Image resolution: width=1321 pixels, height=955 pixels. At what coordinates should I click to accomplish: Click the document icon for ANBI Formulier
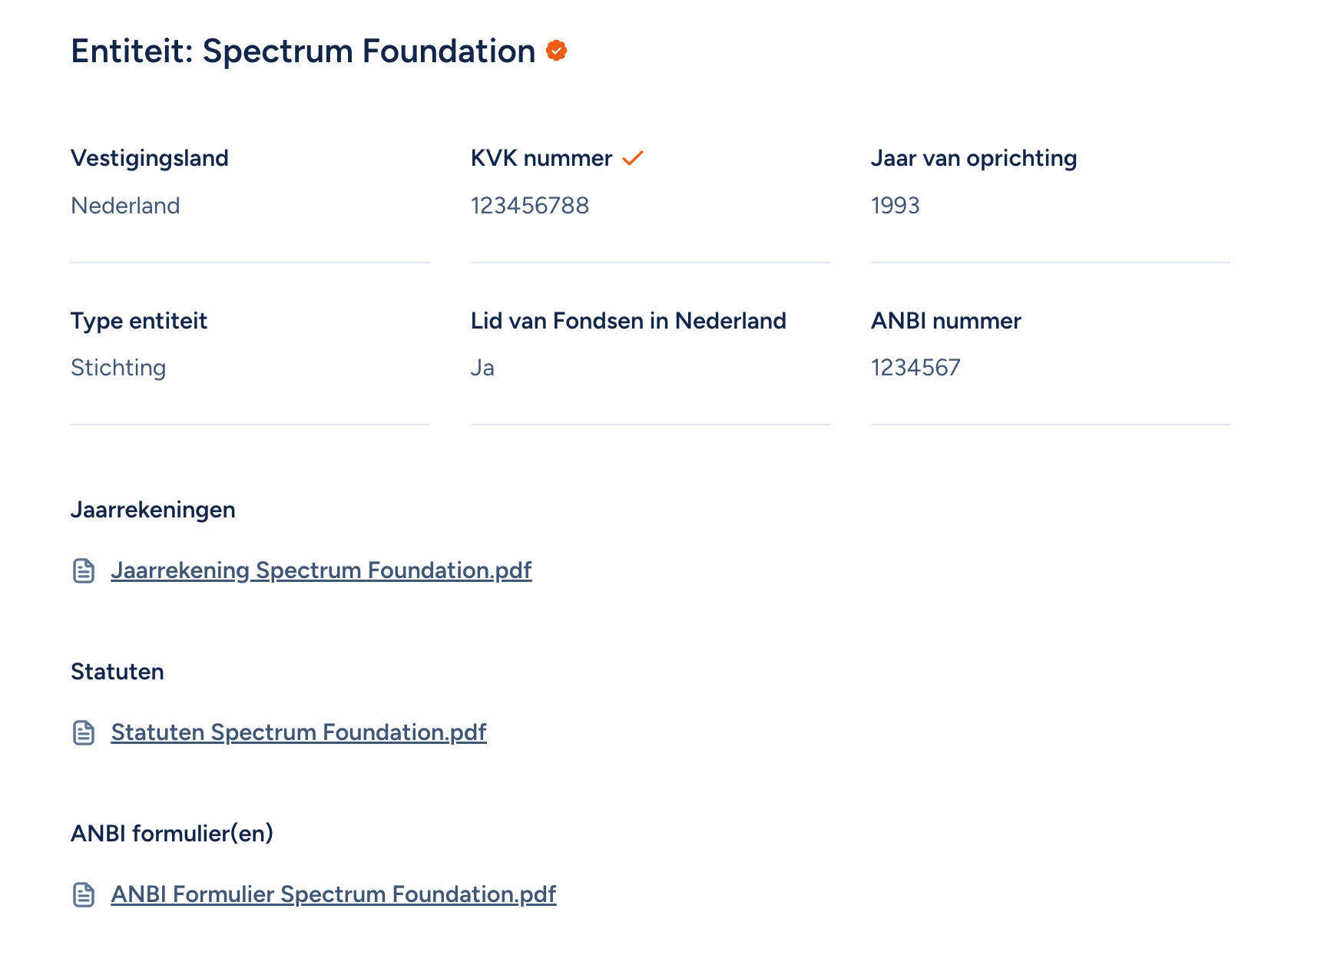click(x=83, y=894)
